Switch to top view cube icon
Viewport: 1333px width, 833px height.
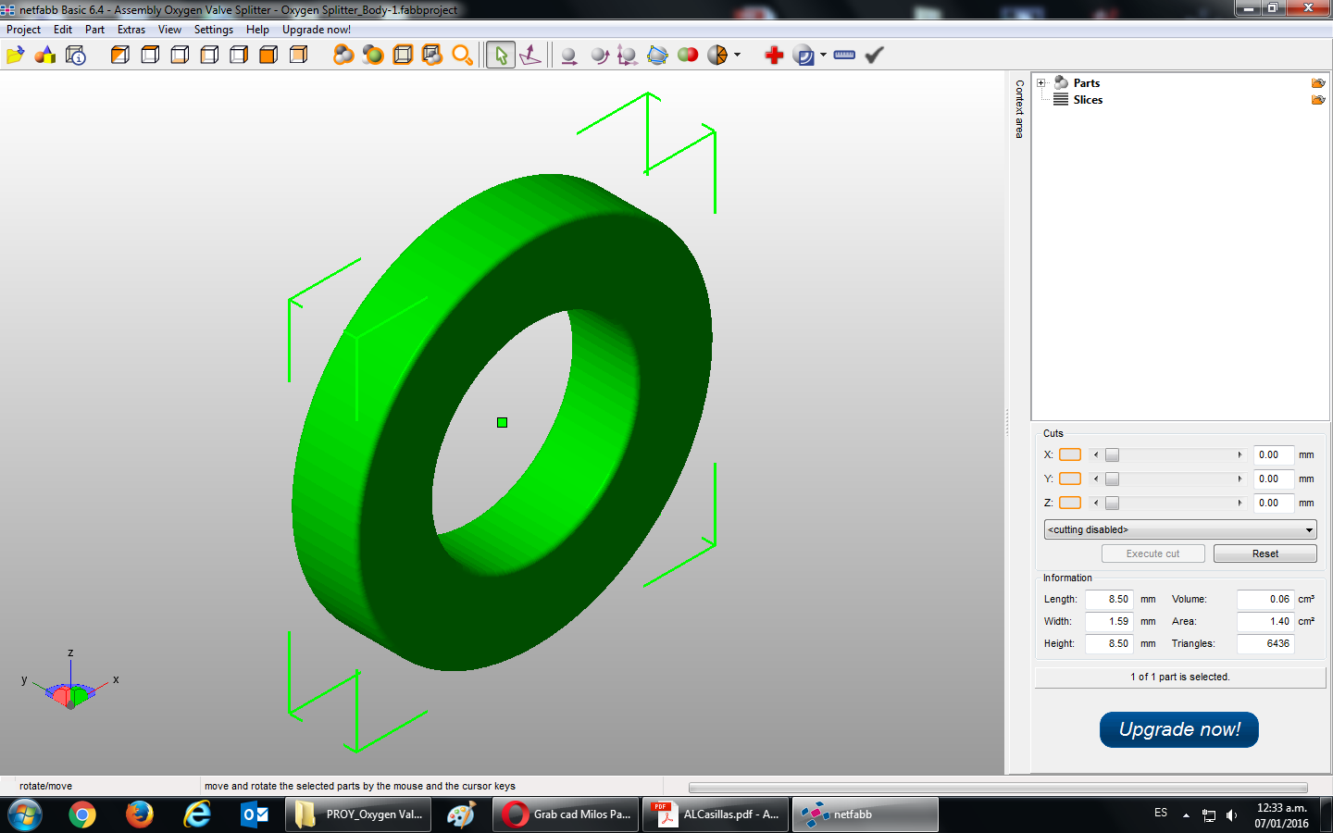(x=150, y=56)
